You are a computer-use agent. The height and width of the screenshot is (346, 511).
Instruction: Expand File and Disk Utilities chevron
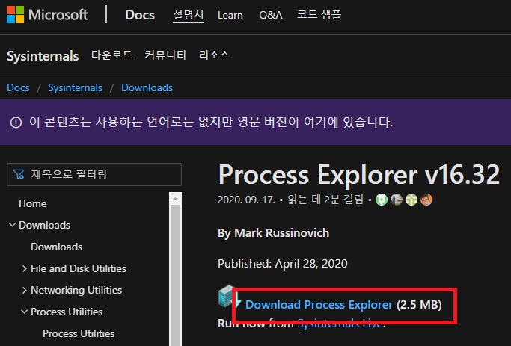pos(25,268)
